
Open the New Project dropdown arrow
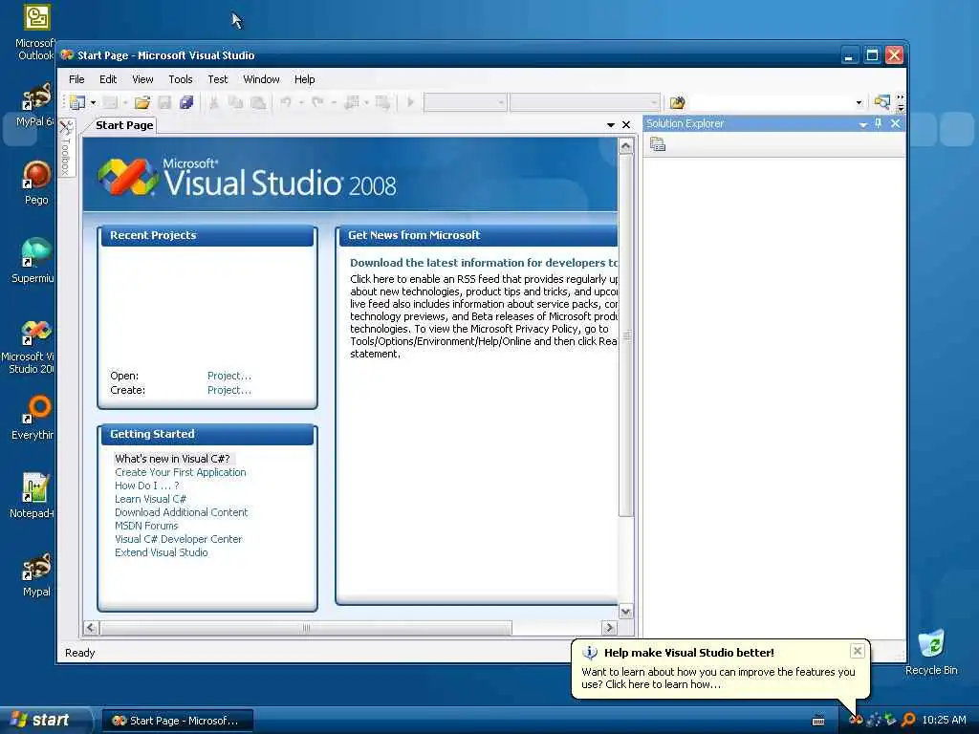pyautogui.click(x=93, y=102)
